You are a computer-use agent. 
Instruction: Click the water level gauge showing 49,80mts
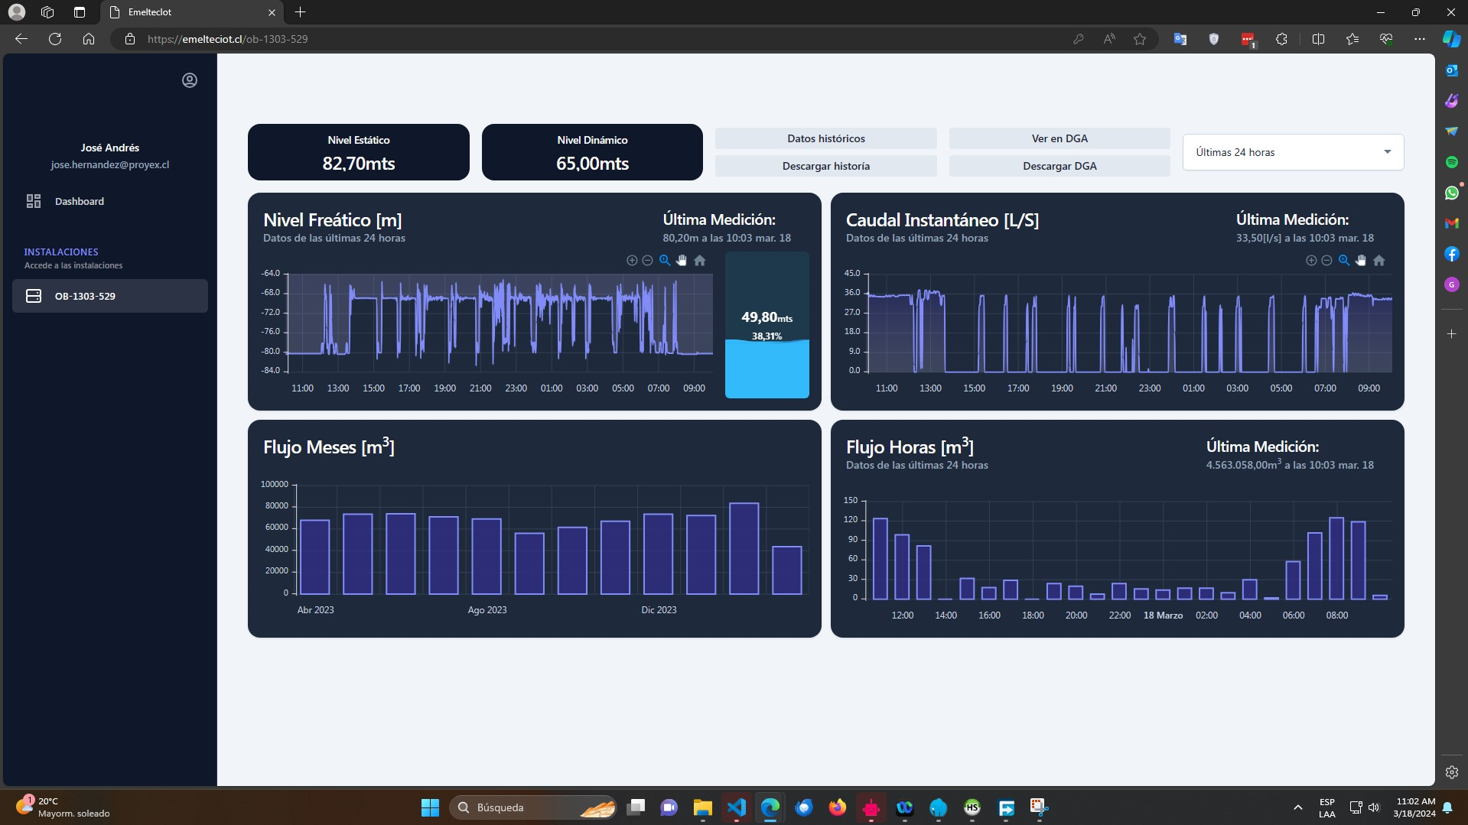767,325
